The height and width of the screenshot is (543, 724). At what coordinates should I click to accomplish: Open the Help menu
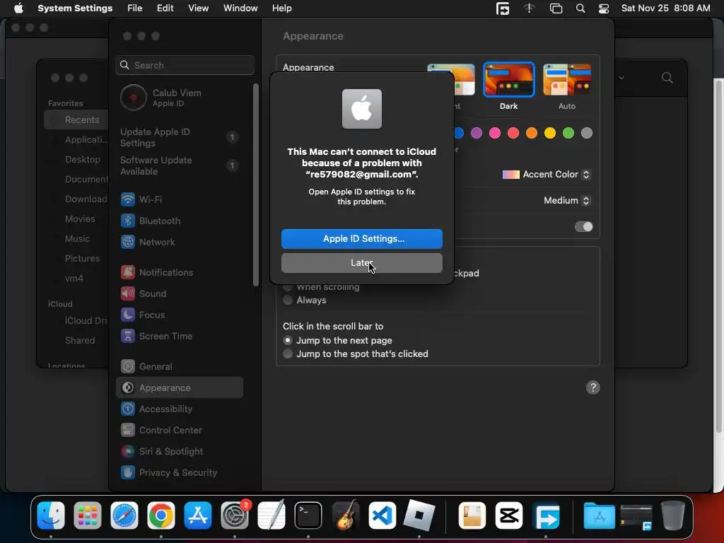point(281,8)
